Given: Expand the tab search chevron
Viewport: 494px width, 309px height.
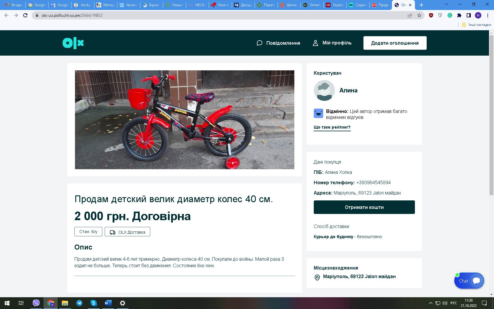Looking at the screenshot, I should coord(446,5).
